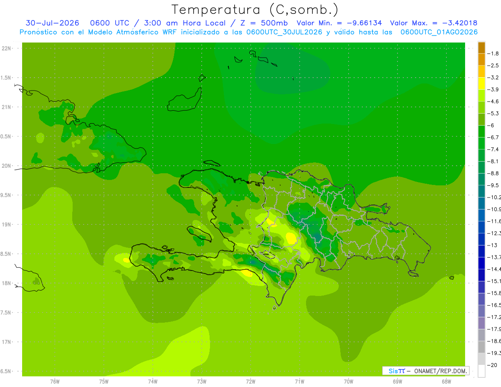Viewport: 501px width, 387px height.
Task: Click the '-3.2' colorbar label
Action: click(x=493, y=78)
